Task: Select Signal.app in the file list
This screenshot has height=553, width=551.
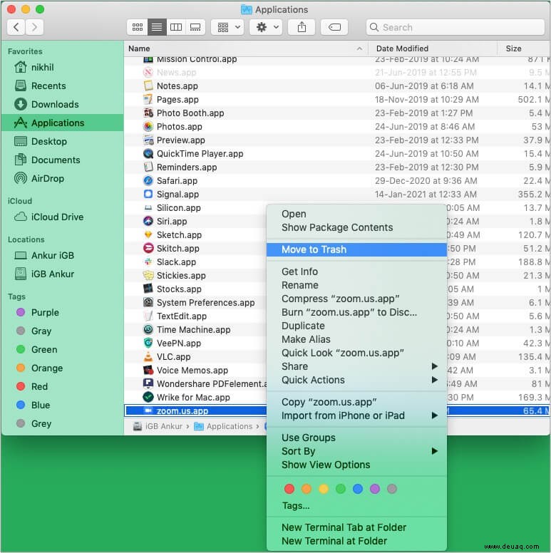Action: (337, 195)
